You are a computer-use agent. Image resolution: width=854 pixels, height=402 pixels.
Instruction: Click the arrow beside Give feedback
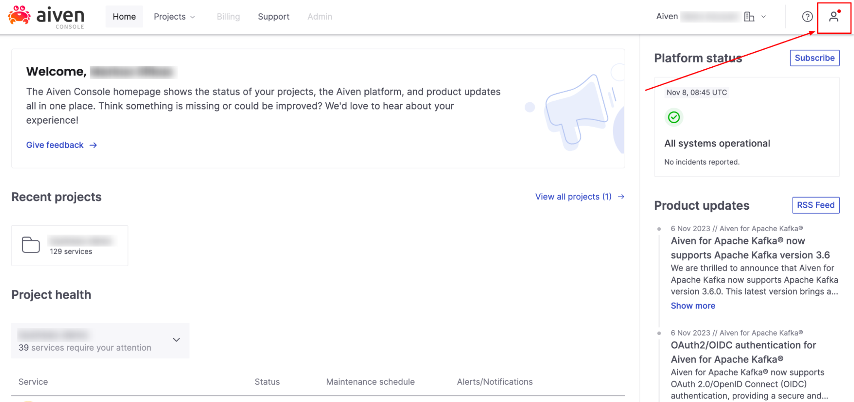pyautogui.click(x=93, y=145)
